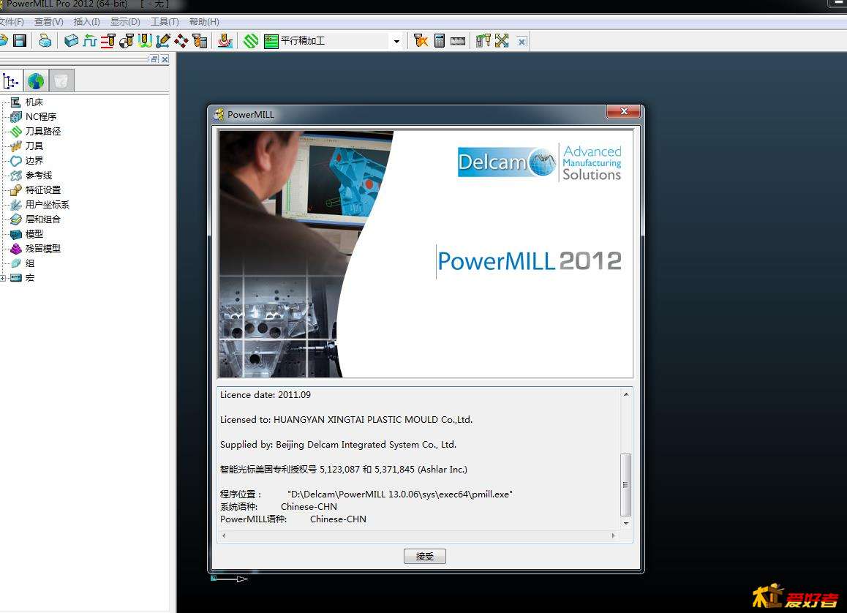847x613 pixels.
Task: Close the PowerMILL about dialog
Action: (x=623, y=111)
